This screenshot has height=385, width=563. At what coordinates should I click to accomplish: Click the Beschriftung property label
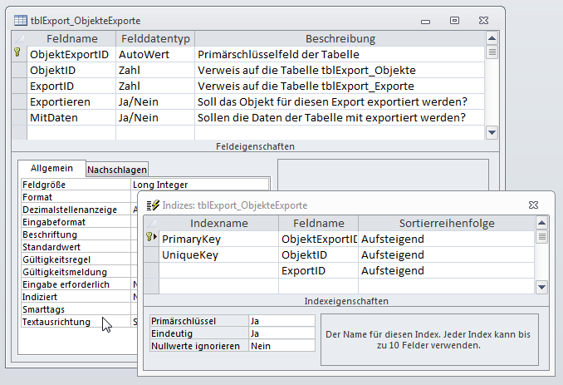[50, 234]
